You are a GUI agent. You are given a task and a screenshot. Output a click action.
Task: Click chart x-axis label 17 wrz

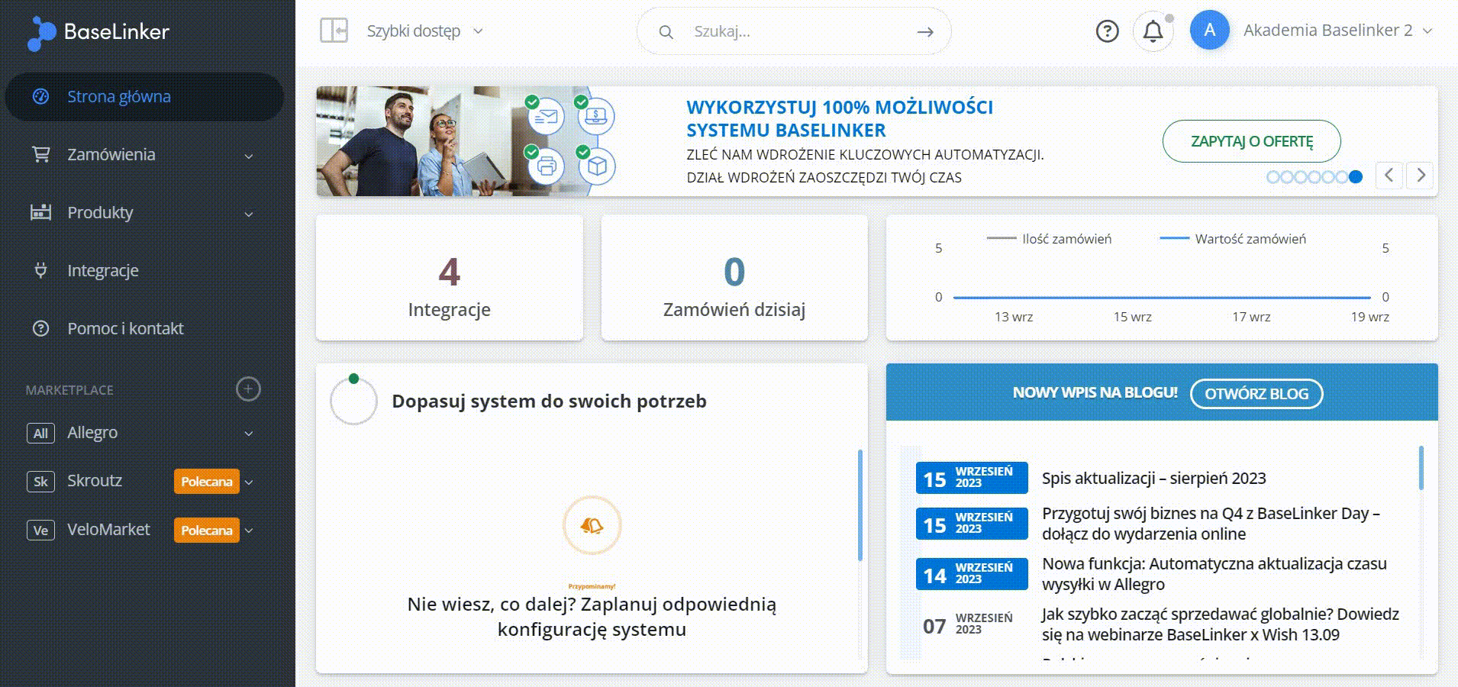1251,317
